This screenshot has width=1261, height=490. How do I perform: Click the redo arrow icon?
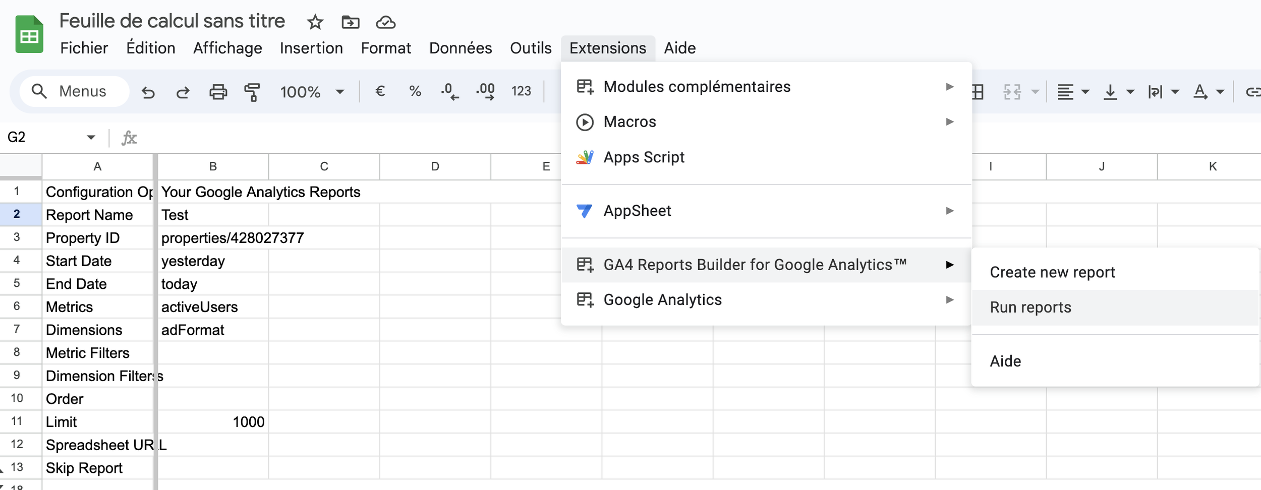183,92
